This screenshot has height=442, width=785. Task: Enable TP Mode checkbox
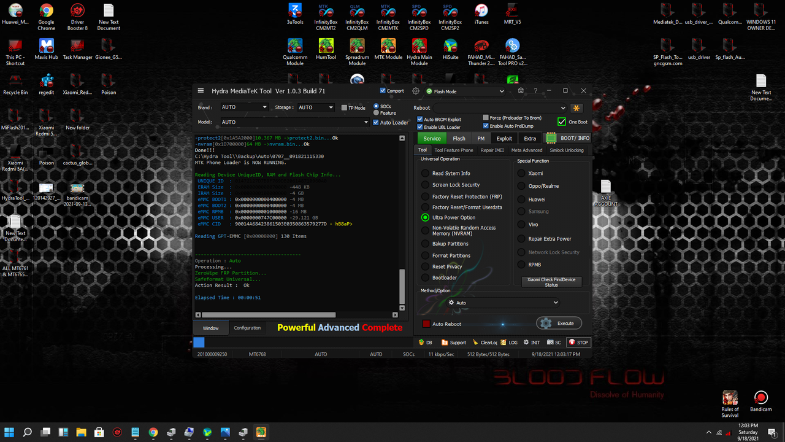344,107
